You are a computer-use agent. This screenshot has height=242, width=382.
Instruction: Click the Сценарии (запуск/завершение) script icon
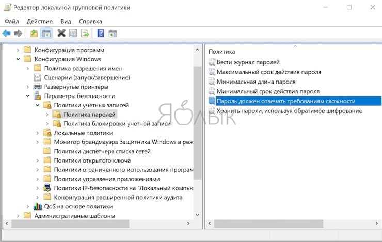point(38,77)
